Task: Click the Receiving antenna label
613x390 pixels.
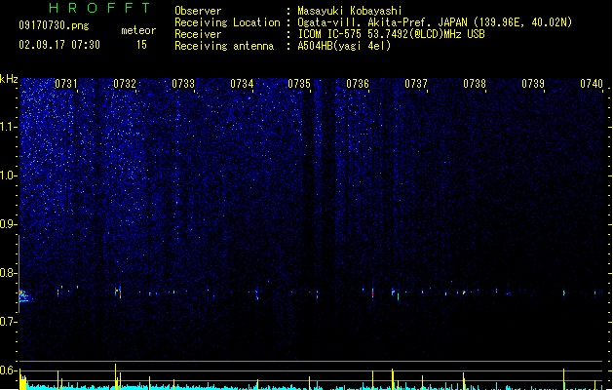Action: click(224, 46)
